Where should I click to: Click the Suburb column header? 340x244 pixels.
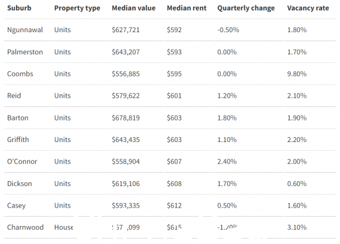pos(19,8)
